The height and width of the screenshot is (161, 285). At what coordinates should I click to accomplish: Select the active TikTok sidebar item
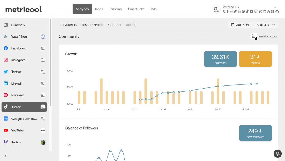(x=24, y=107)
